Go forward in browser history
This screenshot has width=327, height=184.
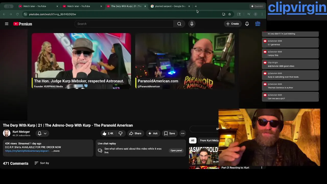11,14
